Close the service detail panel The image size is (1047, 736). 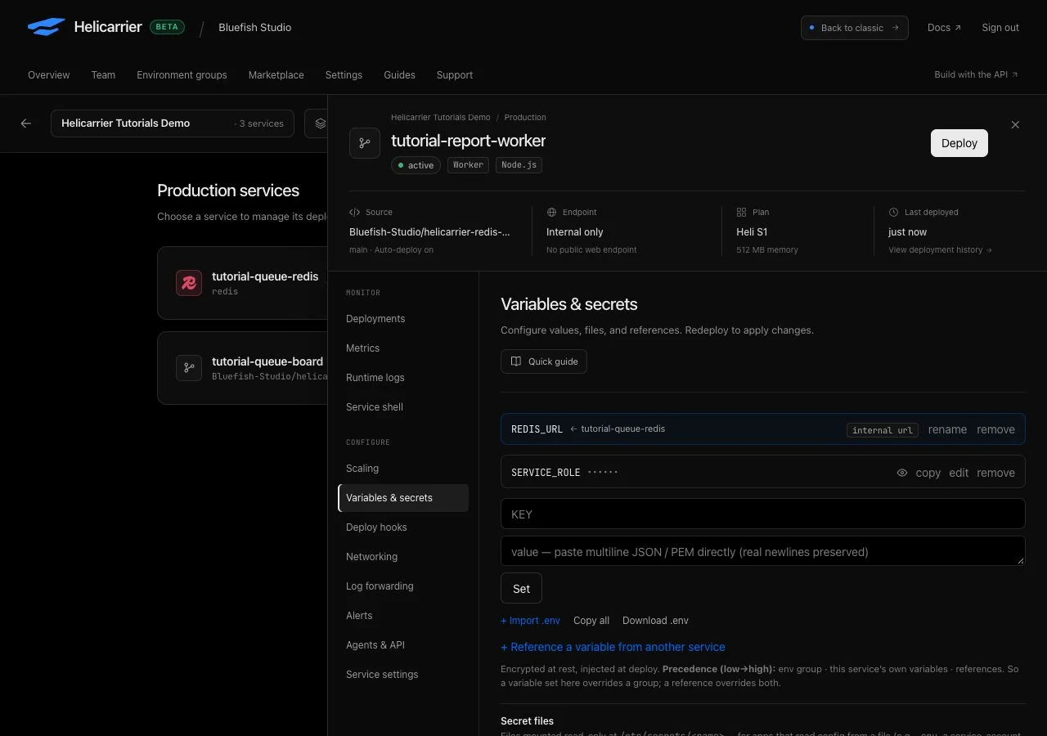point(1015,125)
